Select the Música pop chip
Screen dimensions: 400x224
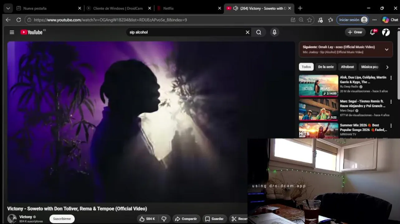click(x=369, y=67)
